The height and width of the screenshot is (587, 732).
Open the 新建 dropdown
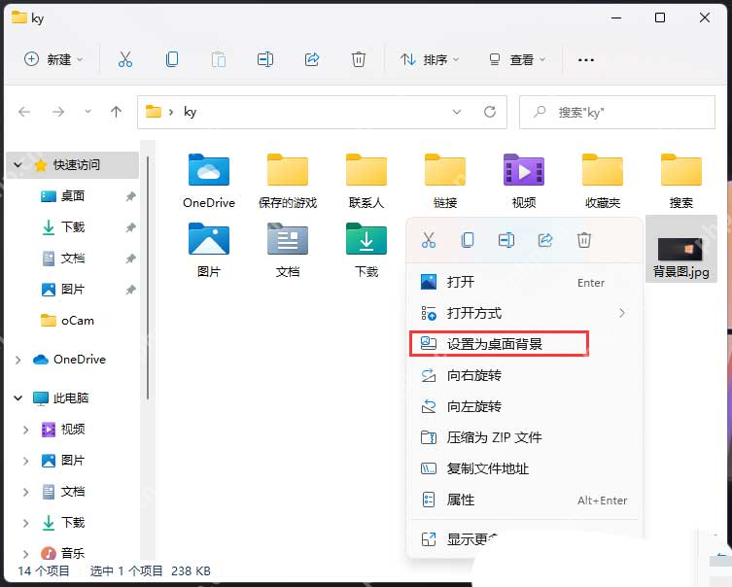53,59
